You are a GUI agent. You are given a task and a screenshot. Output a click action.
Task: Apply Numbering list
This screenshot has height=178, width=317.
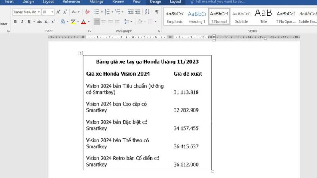[x=107, y=12]
